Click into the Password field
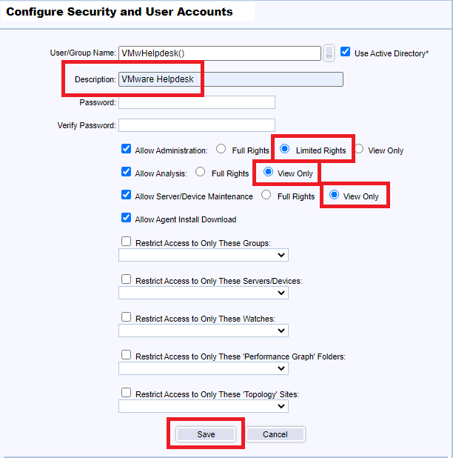Viewport: 453px width, 458px height. pos(197,102)
